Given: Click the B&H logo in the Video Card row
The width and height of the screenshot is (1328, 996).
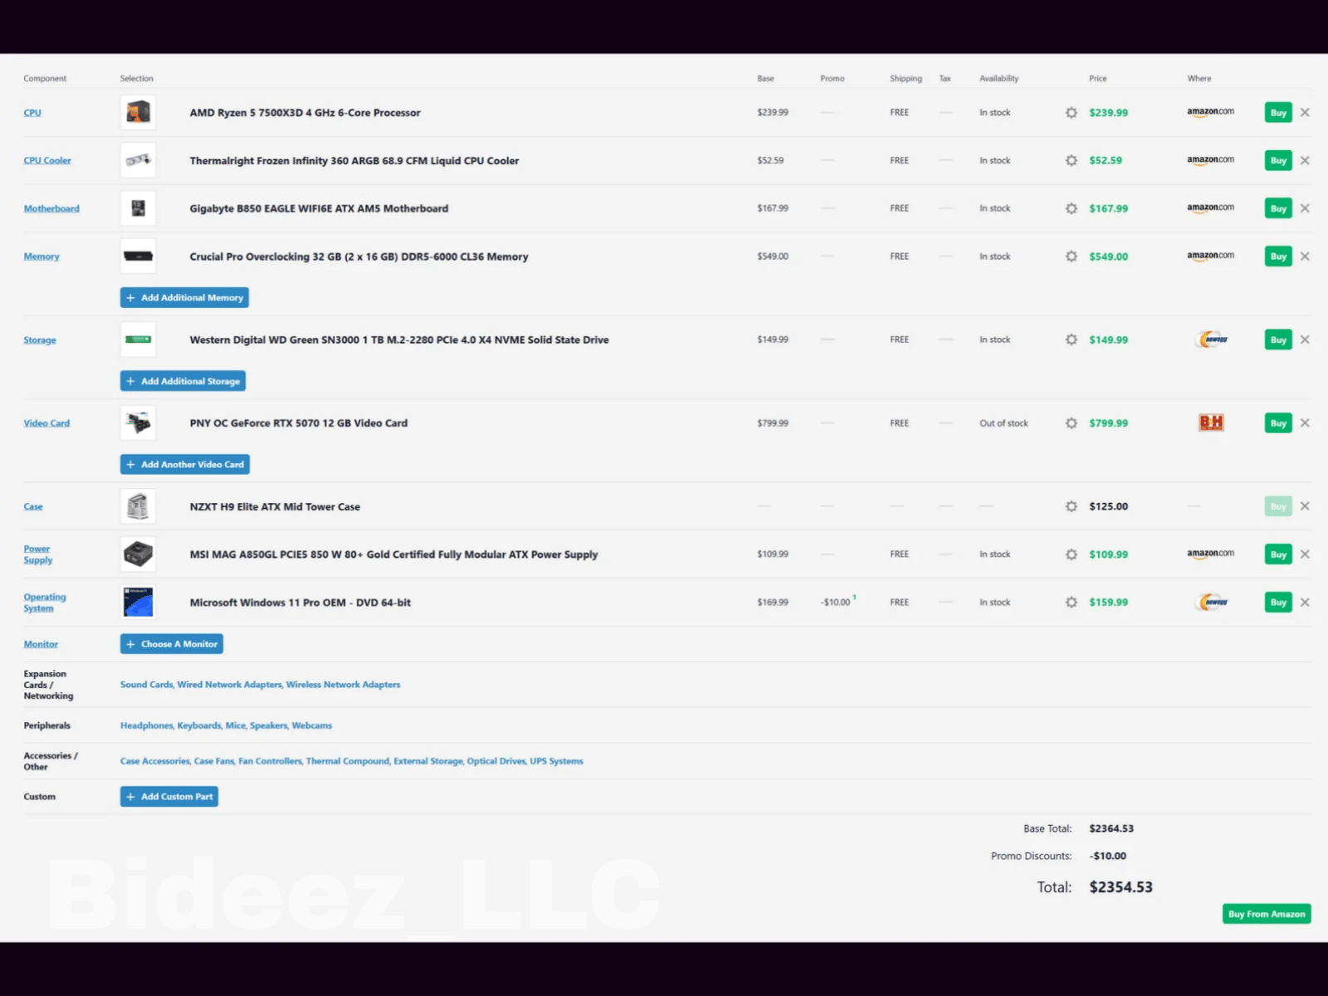Looking at the screenshot, I should point(1211,422).
